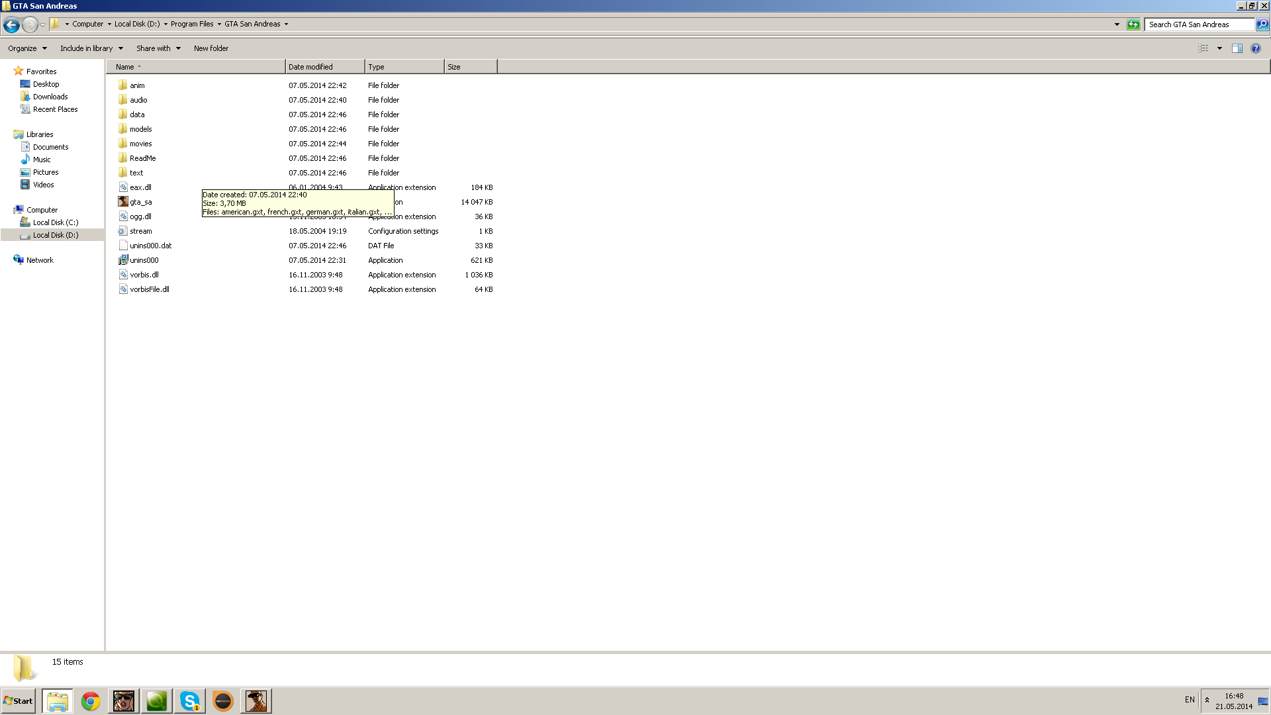1271x715 pixels.
Task: Click the Start button
Action: [18, 701]
